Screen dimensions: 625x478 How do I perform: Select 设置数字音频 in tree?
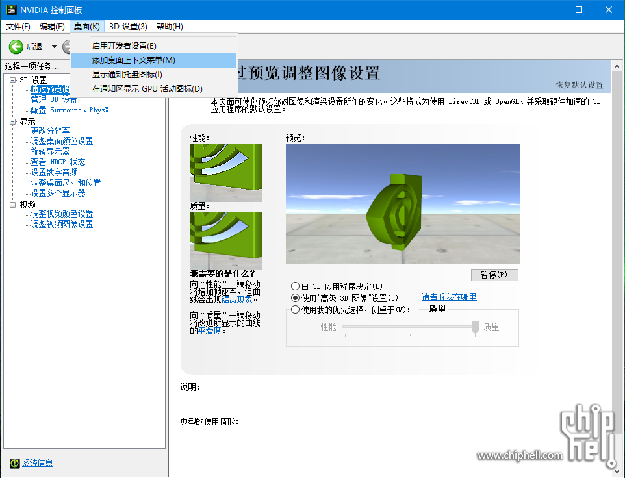[54, 172]
